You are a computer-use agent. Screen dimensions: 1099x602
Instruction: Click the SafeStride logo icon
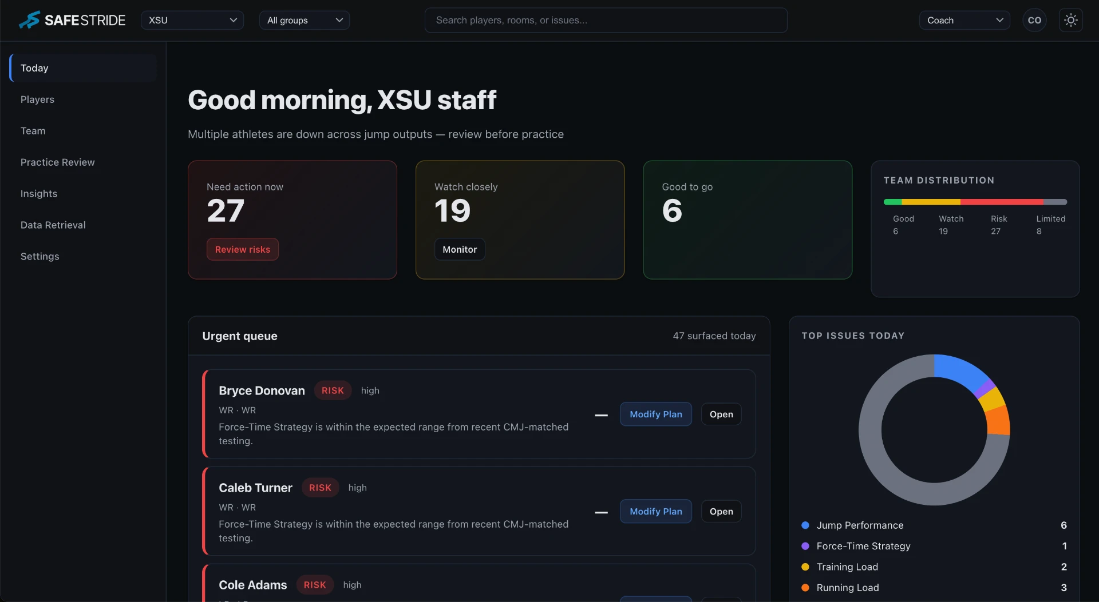tap(29, 20)
